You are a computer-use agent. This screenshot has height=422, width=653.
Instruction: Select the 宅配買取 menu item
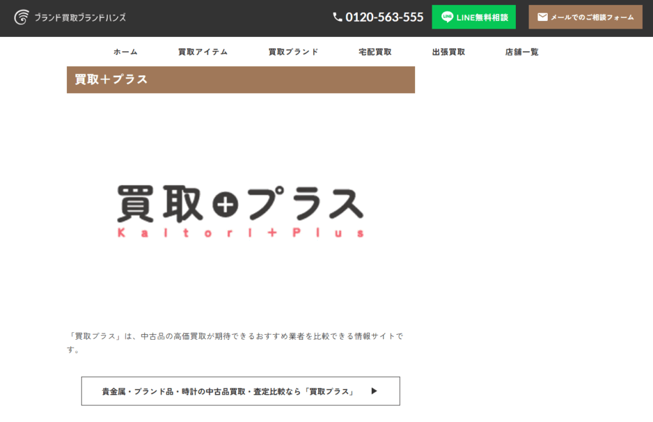[x=375, y=52]
